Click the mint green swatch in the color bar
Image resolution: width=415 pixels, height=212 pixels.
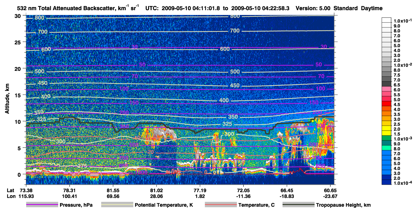(x=387, y=148)
